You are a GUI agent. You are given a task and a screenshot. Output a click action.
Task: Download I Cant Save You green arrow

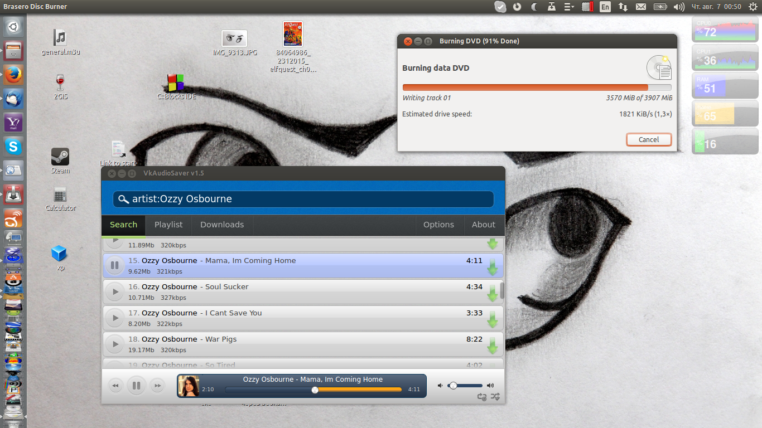492,320
